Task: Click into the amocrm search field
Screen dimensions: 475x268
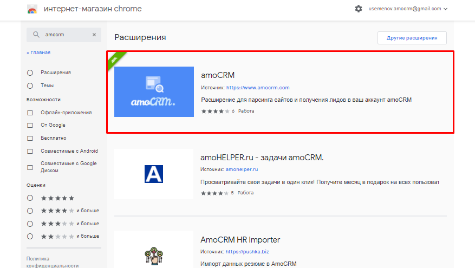Action: coord(65,35)
